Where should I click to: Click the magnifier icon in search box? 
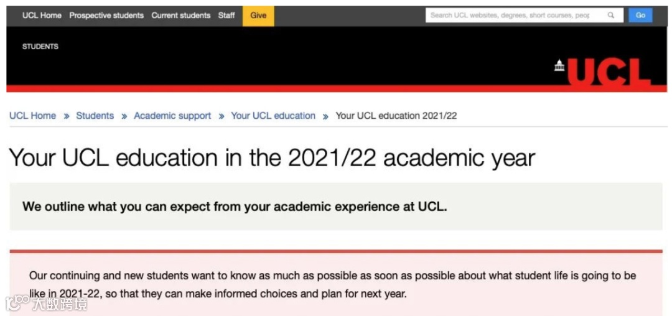tap(611, 16)
